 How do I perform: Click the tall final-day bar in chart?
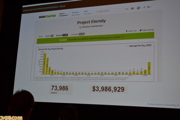coord(149,68)
